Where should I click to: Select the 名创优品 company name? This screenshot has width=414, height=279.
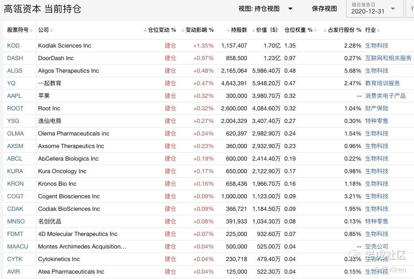(50, 222)
